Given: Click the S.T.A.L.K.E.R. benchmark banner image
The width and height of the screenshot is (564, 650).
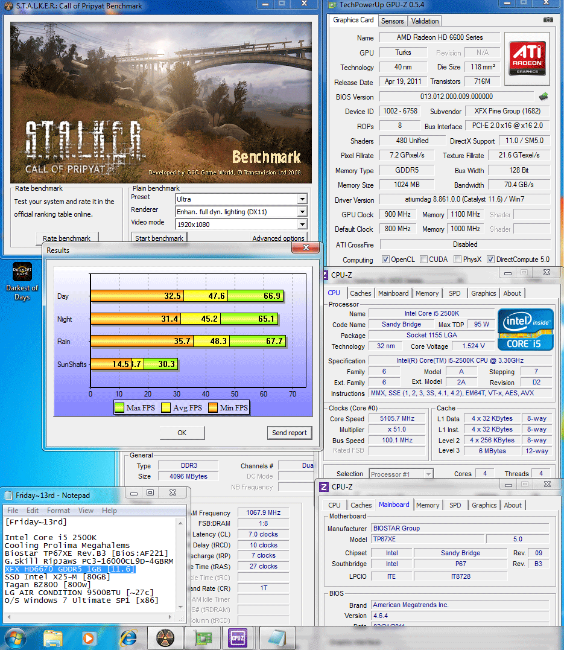Looking at the screenshot, I should pos(161,103).
